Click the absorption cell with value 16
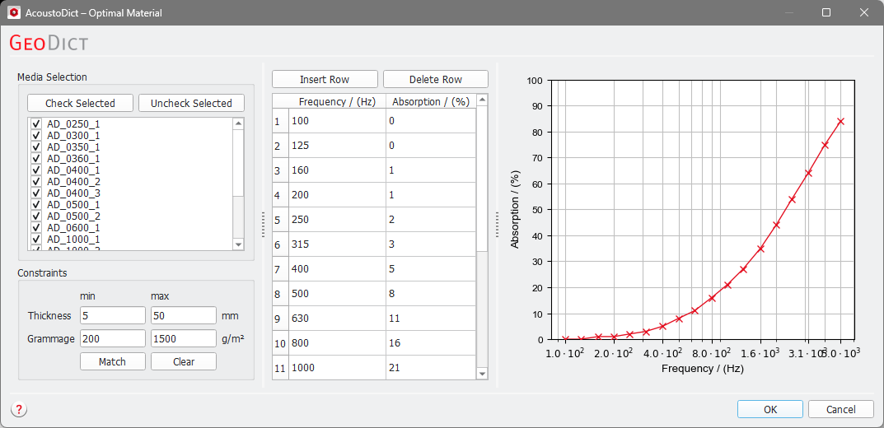This screenshot has width=884, height=428. pyautogui.click(x=431, y=343)
